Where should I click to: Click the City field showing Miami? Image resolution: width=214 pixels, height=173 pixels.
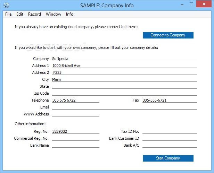[125, 79]
